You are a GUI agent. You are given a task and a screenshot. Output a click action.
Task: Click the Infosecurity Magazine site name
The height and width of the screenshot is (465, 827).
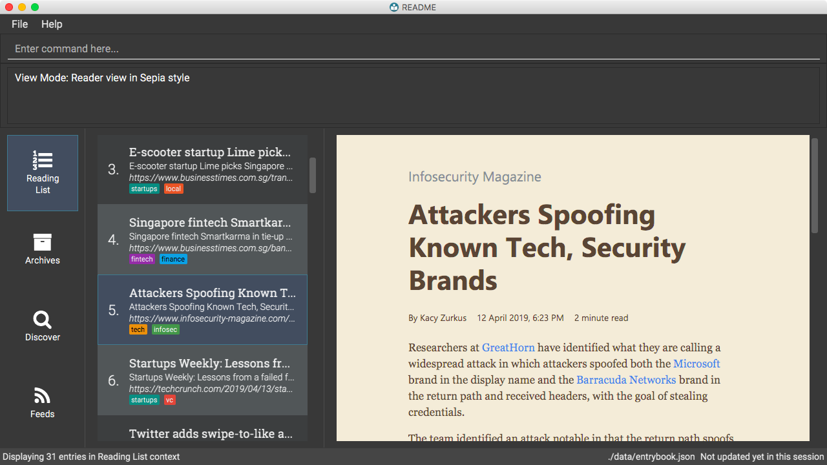pyautogui.click(x=475, y=177)
